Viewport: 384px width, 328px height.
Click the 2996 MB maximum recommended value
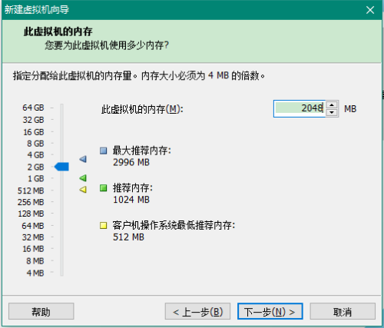pyautogui.click(x=131, y=162)
